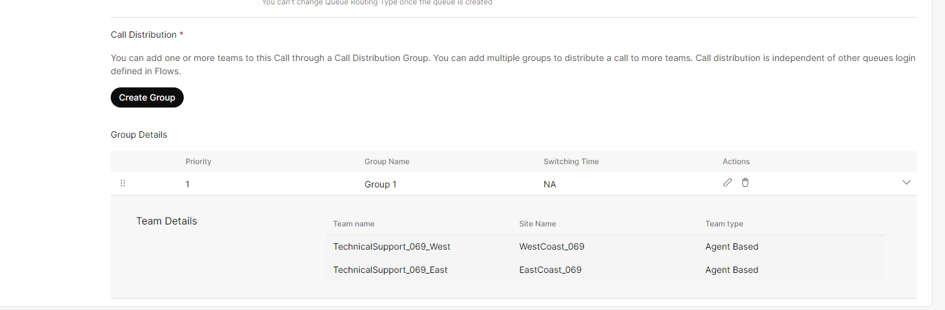Select the TechnicalSupport_069_East team name

(390, 270)
